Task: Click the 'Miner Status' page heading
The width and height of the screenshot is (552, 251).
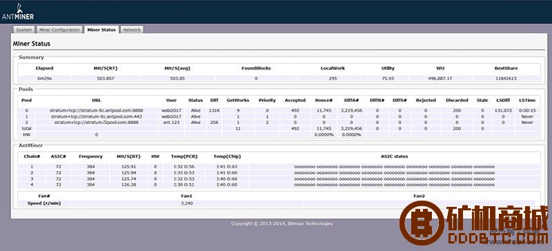Action: point(32,44)
